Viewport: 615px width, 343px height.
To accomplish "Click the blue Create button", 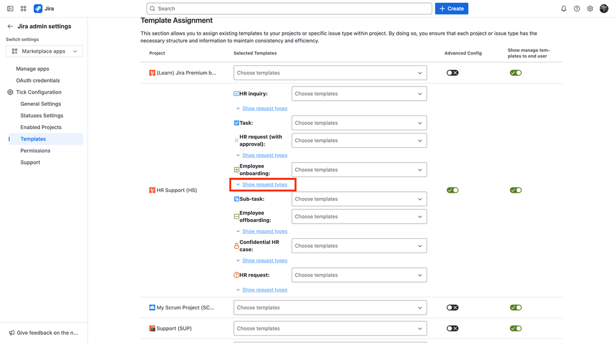I will (x=451, y=8).
